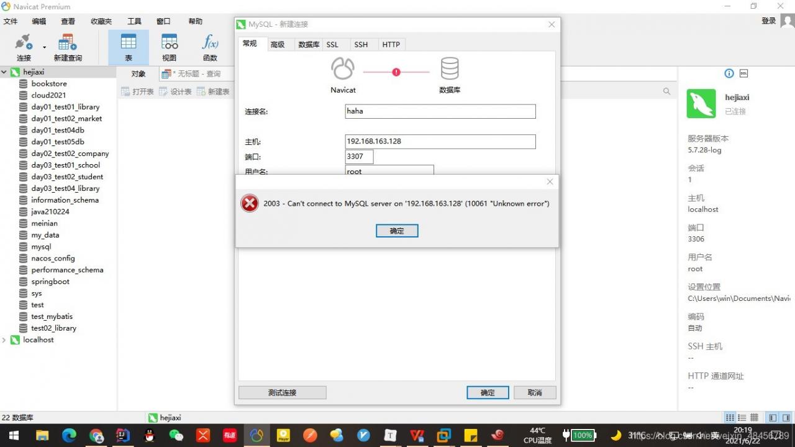Click 登录 at the top right
Viewport: 795px width, 447px height.
tap(769, 21)
